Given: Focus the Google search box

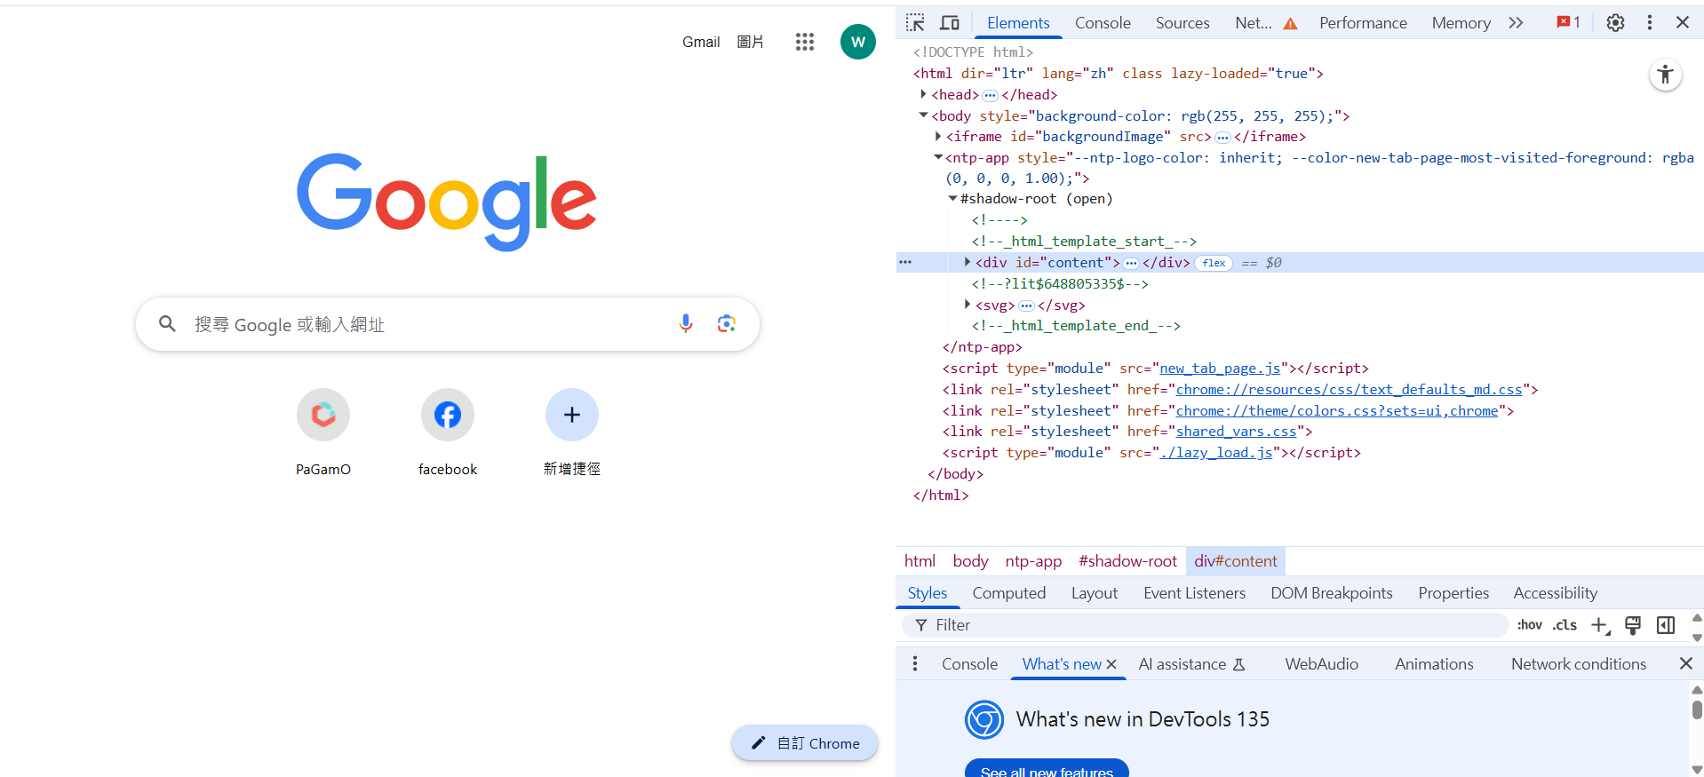Looking at the screenshot, I should coord(448,324).
